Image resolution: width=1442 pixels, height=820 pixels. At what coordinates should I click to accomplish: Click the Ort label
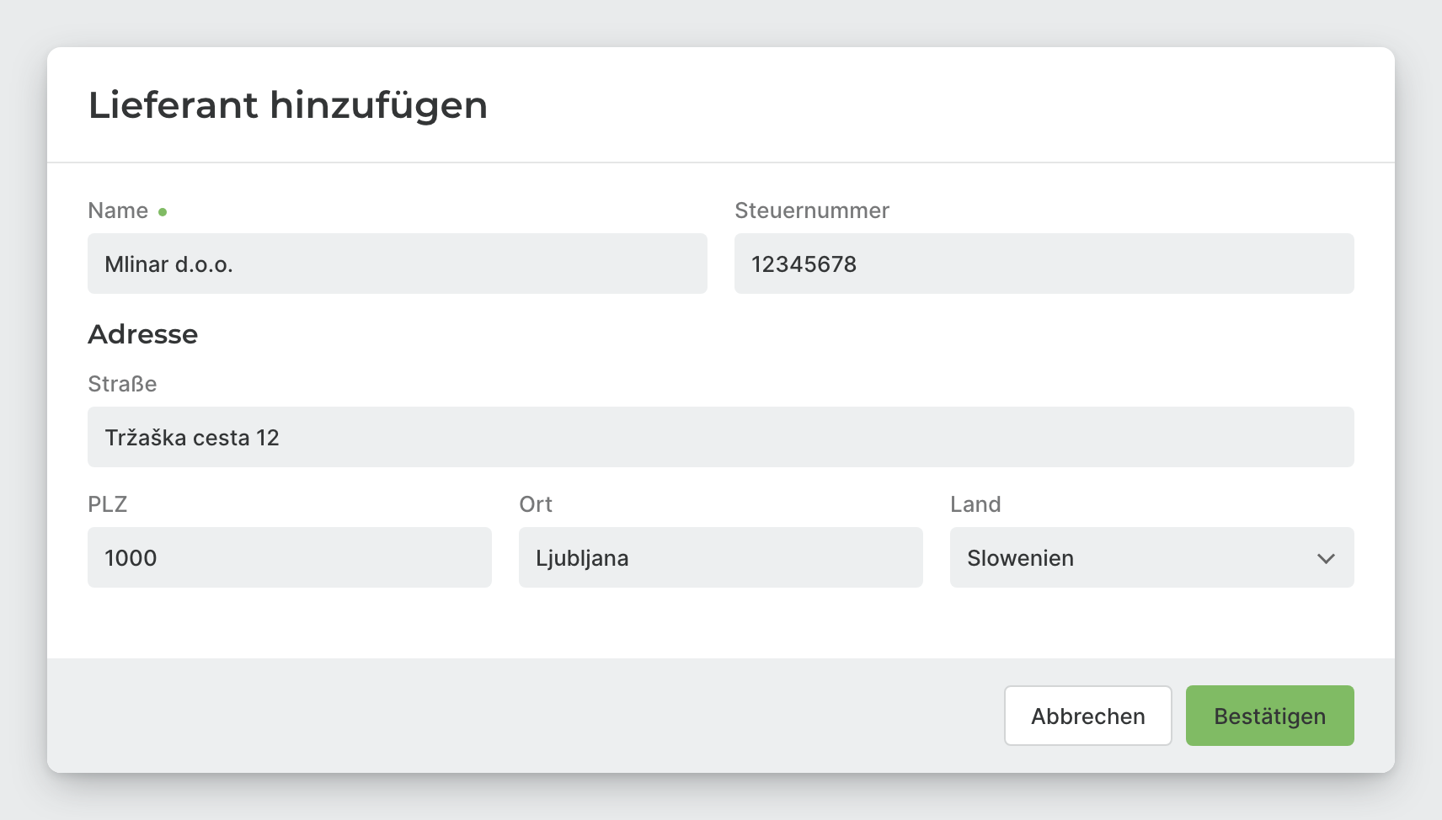point(536,504)
